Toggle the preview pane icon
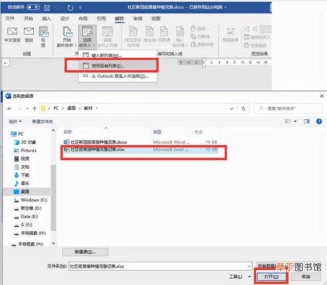 [307, 121]
